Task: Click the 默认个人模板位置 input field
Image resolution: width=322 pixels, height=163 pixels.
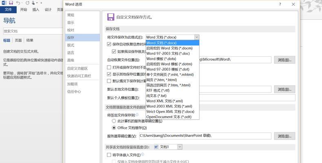Action: tap(247, 97)
